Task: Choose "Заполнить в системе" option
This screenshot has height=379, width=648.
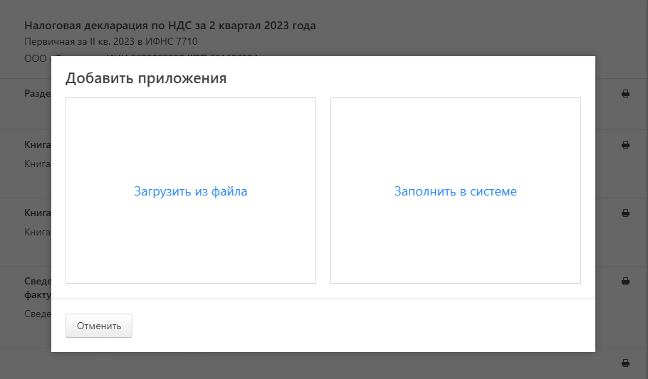Action: (x=456, y=191)
